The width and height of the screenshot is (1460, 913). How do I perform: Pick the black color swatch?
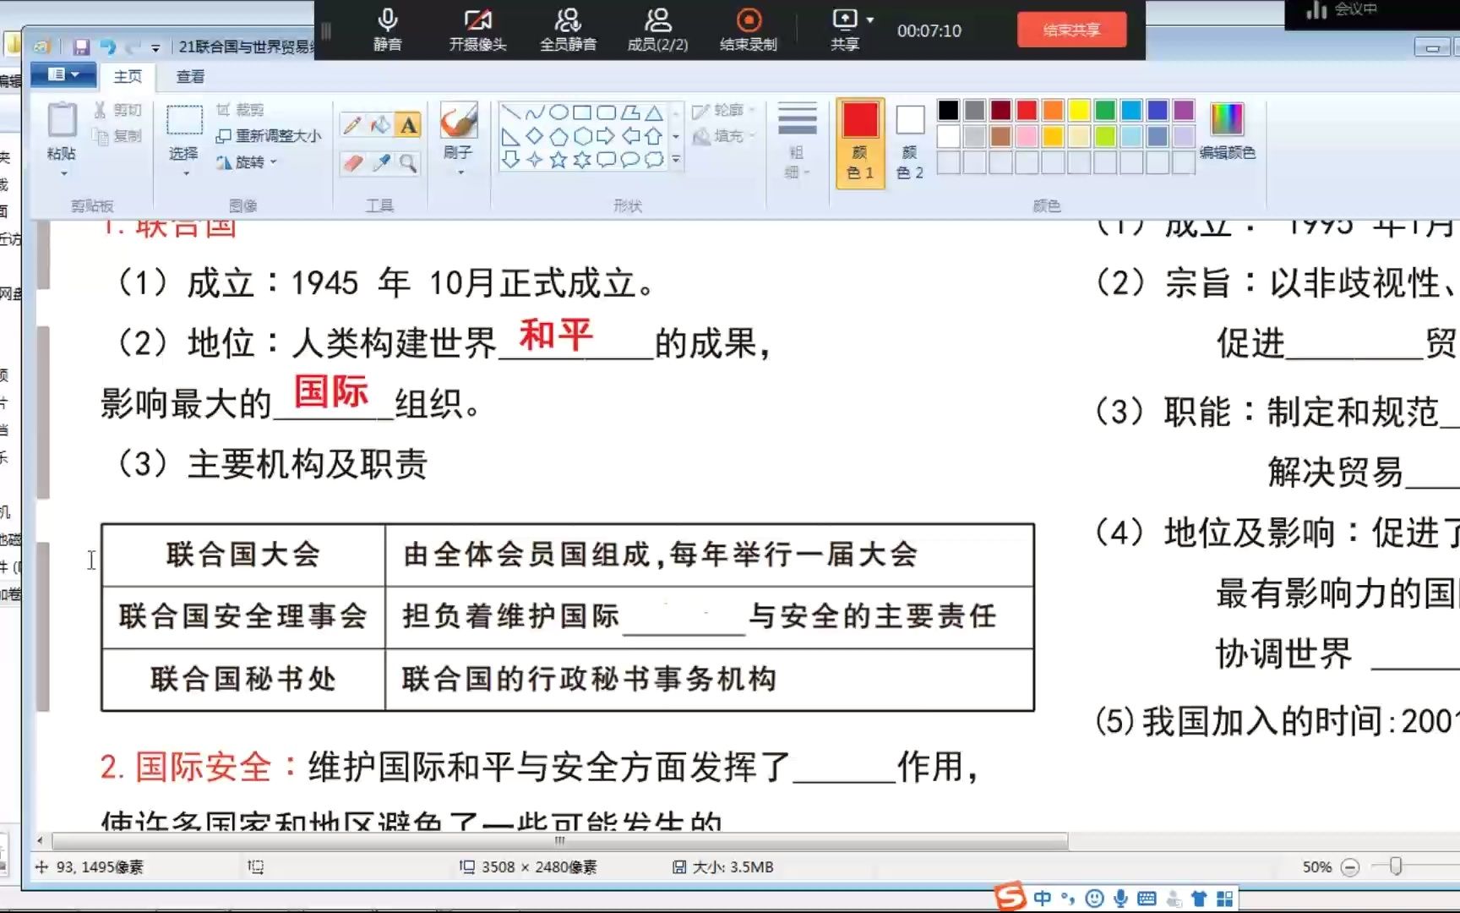coord(948,110)
